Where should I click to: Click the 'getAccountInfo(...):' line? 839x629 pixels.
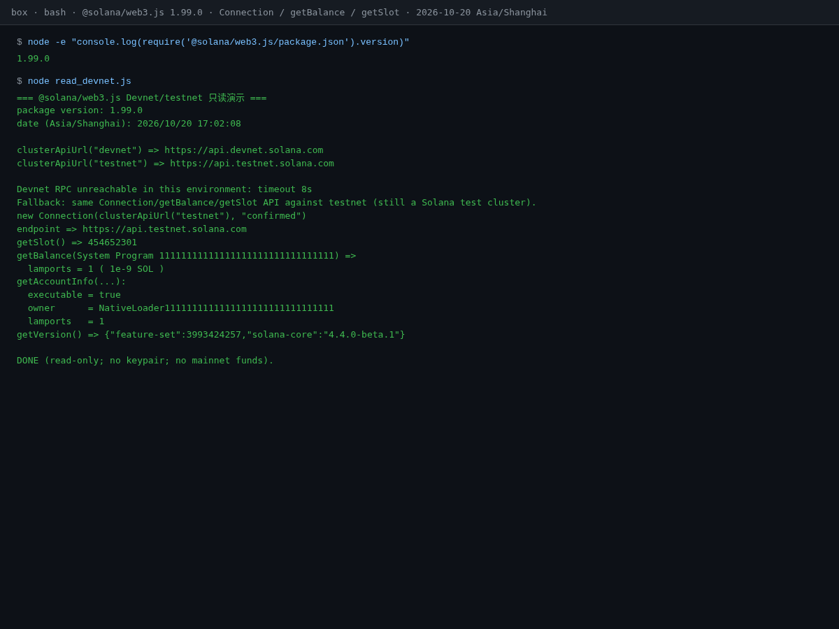pyautogui.click(x=71, y=282)
